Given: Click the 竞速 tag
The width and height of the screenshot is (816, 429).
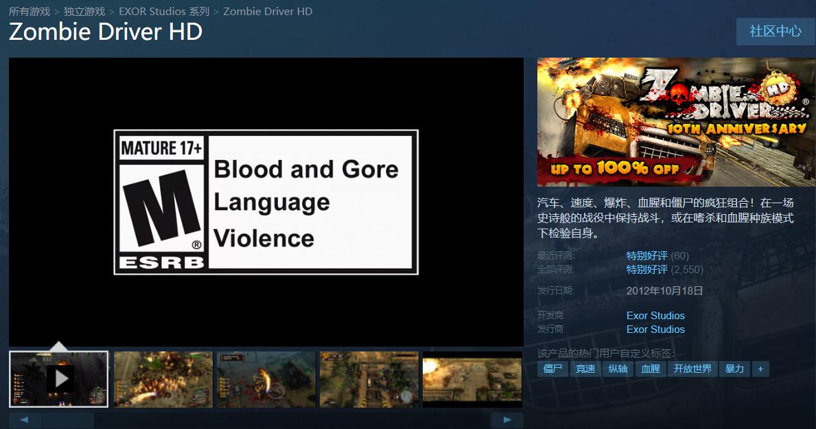Looking at the screenshot, I should 585,369.
